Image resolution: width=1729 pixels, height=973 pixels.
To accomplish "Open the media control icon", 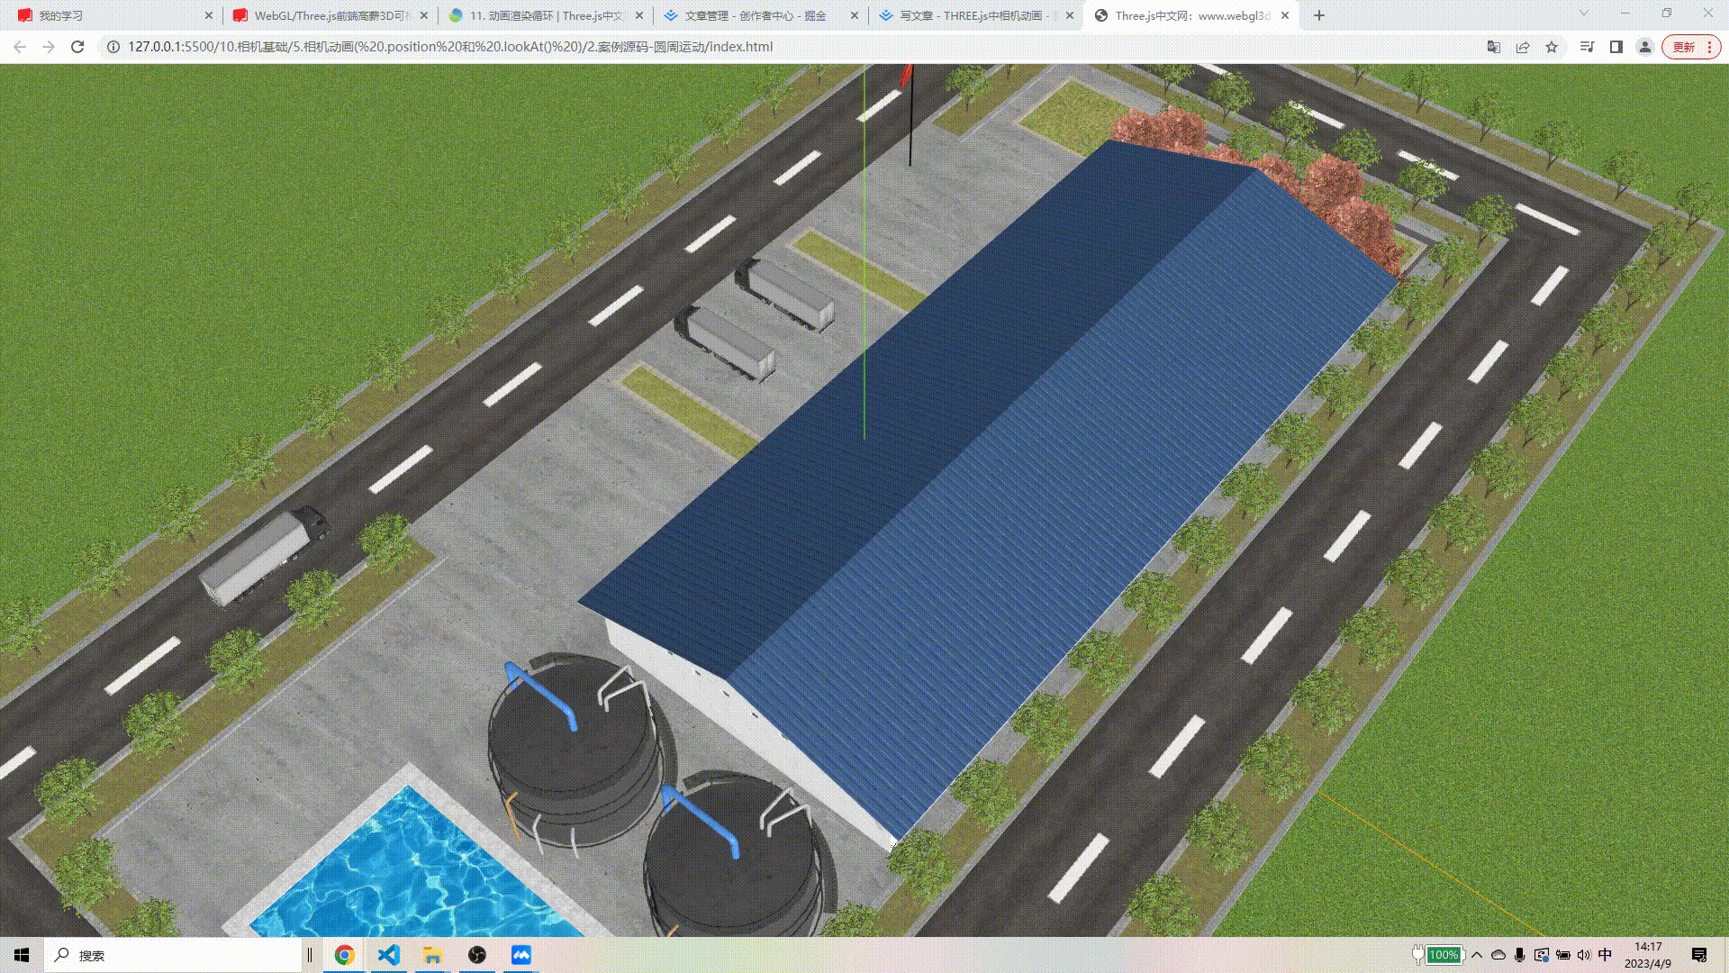I will pyautogui.click(x=1587, y=47).
